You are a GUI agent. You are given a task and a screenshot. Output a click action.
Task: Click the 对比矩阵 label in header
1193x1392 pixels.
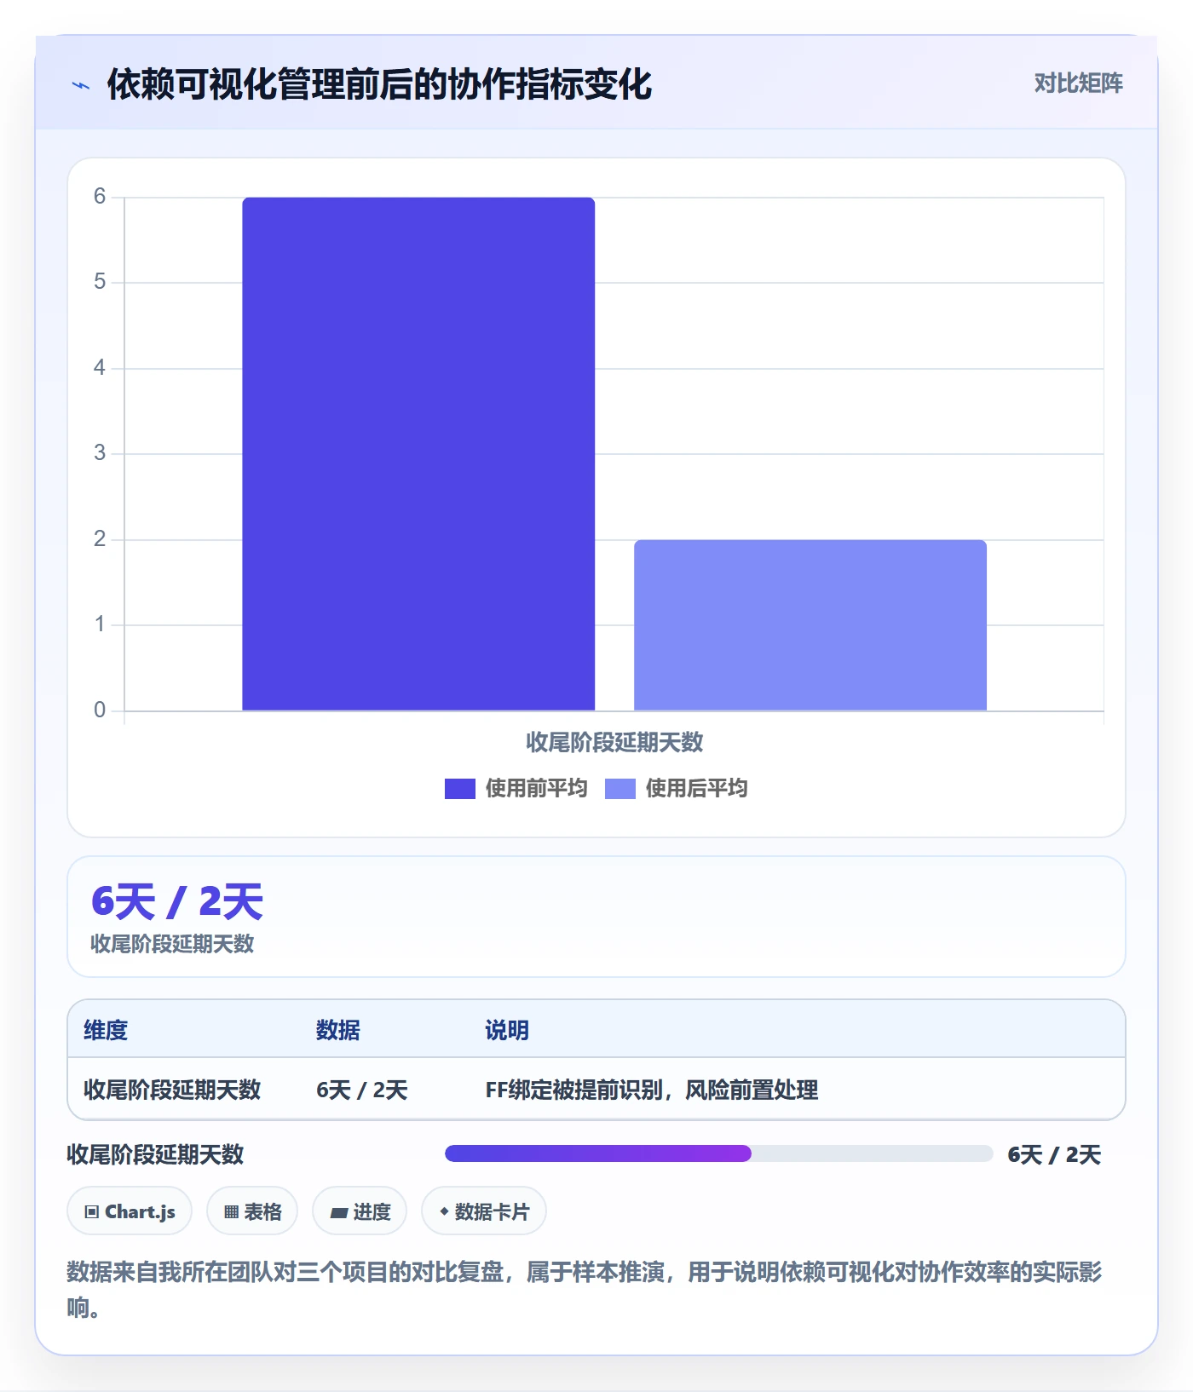[x=1078, y=83]
